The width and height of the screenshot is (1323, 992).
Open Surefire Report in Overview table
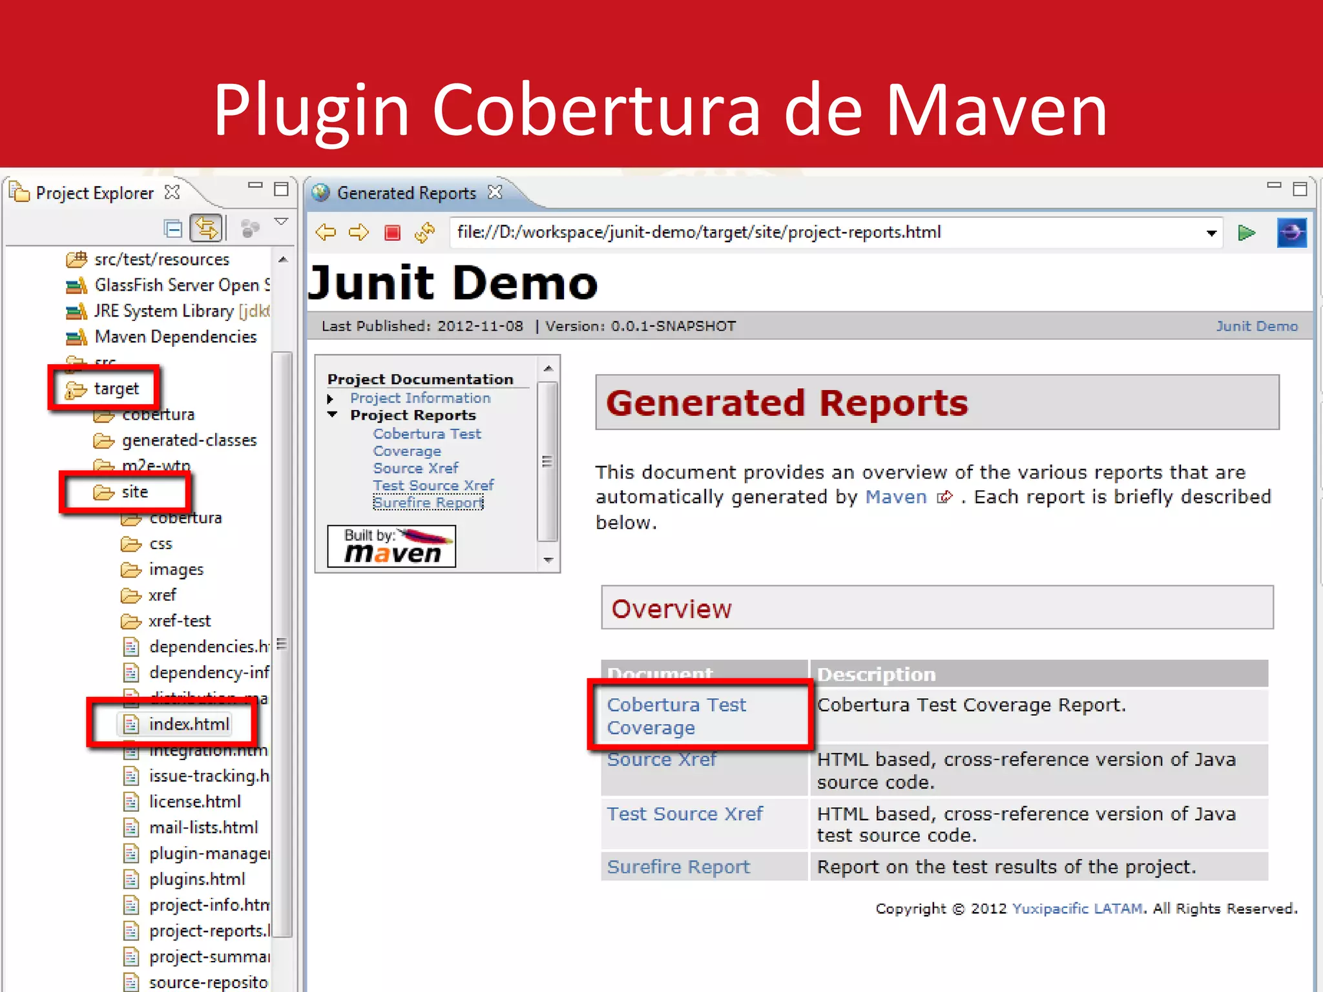coord(678,867)
